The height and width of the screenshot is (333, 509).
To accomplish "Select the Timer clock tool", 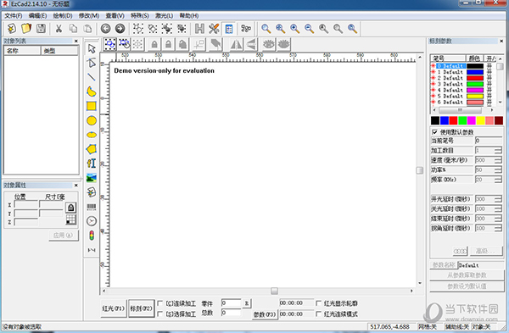I will pyautogui.click(x=92, y=221).
